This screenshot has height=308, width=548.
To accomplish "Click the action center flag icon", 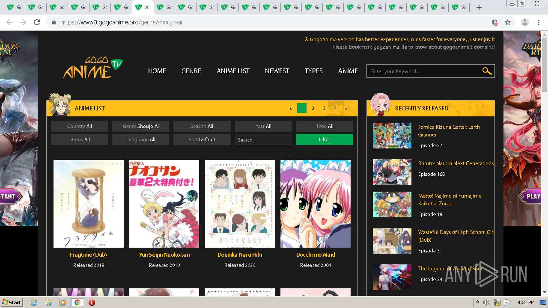I will click(x=508, y=302).
